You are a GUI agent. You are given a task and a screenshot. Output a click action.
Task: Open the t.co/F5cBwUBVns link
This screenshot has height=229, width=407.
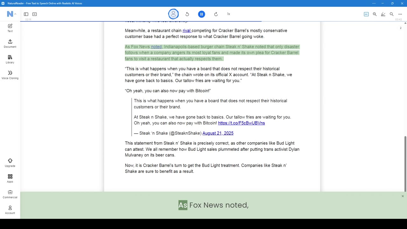241,123
